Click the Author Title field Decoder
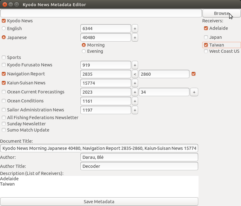Image resolution: width=241 pixels, height=206 pixels. coord(139,166)
